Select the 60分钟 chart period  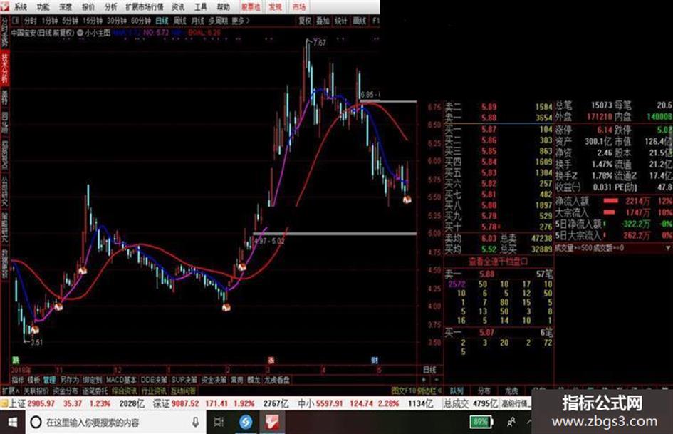coord(141,21)
